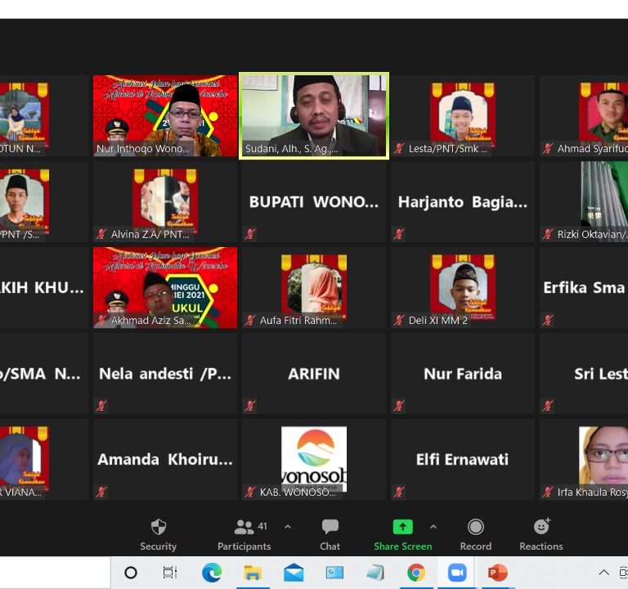
Task: Click the muted mic on Alvina Z.A/ PNT tile
Action: (101, 234)
